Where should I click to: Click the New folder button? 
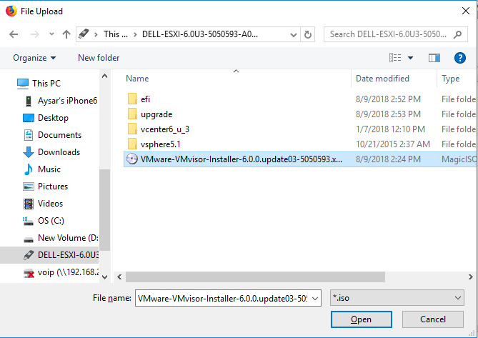(x=99, y=58)
